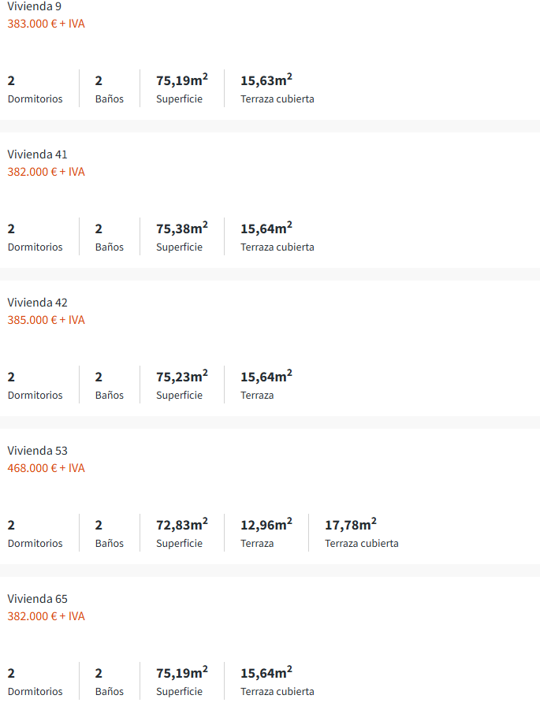Select the 75,38m² Superficie value
The height and width of the screenshot is (710, 540).
(x=181, y=229)
